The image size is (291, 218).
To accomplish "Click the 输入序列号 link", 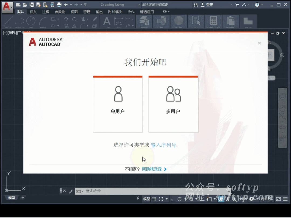I will [164, 145].
